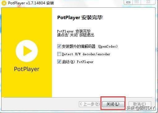Image resolution: width=158 pixels, height=113 pixels.
Task: Click the PotPlayer wordmark on the yellow panel
Action: [27, 69]
